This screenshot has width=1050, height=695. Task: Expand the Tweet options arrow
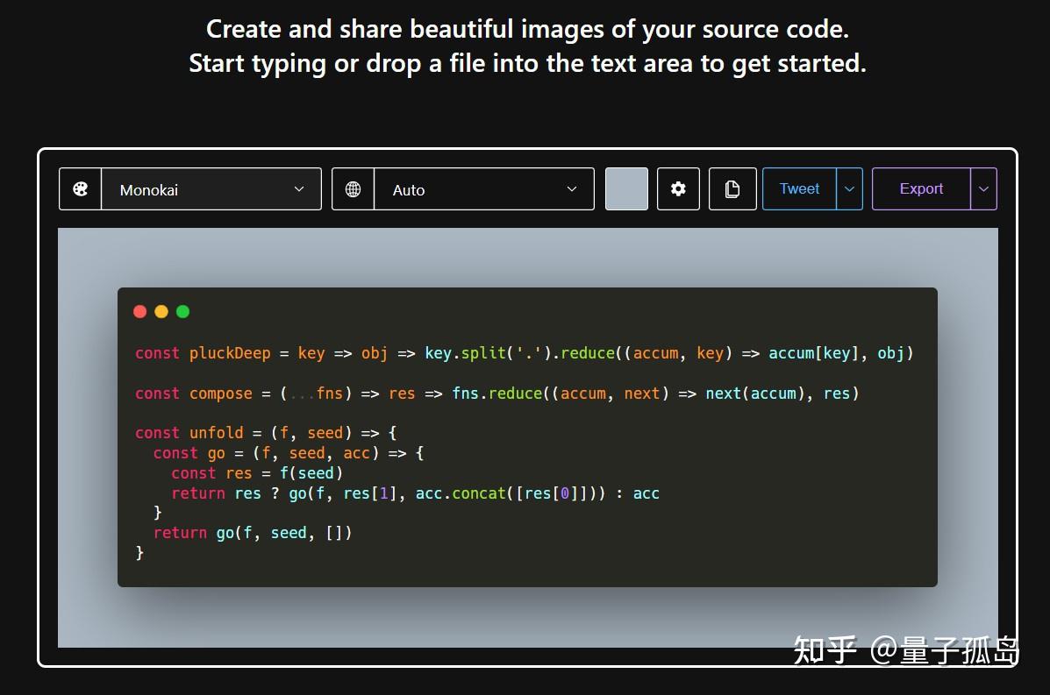(849, 188)
